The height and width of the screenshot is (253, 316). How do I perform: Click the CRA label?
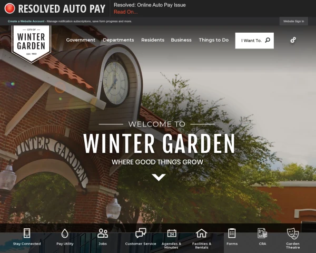262,244
